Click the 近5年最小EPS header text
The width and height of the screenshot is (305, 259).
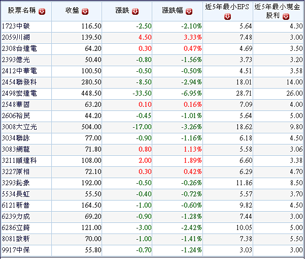coord(227,7)
